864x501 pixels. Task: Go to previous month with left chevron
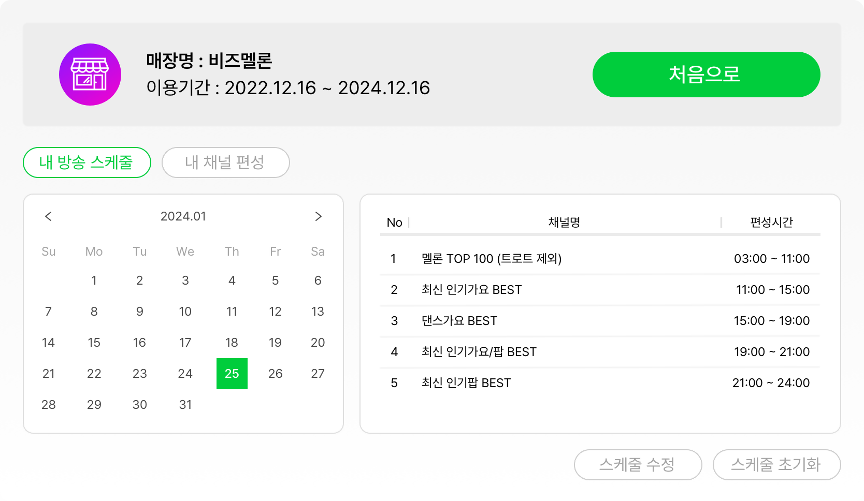tap(48, 216)
